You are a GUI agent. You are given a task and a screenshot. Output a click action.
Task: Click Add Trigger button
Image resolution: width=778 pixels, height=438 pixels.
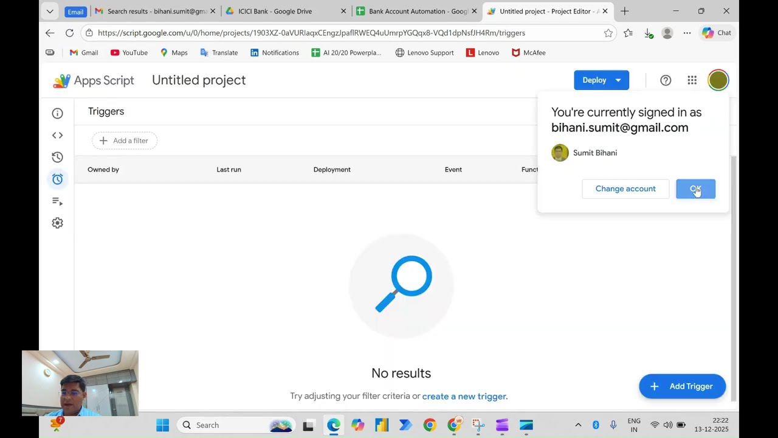pyautogui.click(x=682, y=386)
